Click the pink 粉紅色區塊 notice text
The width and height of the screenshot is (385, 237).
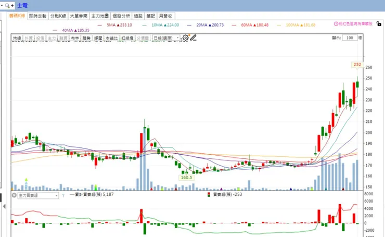tap(355, 24)
